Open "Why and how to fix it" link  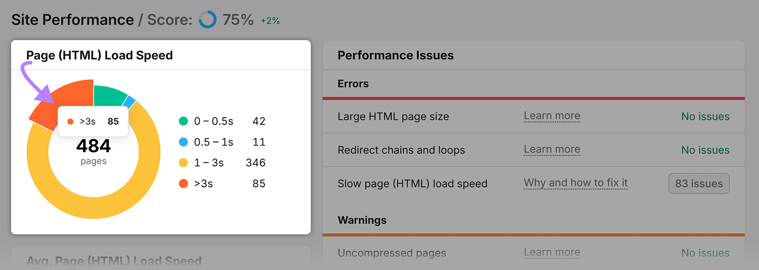click(x=575, y=183)
